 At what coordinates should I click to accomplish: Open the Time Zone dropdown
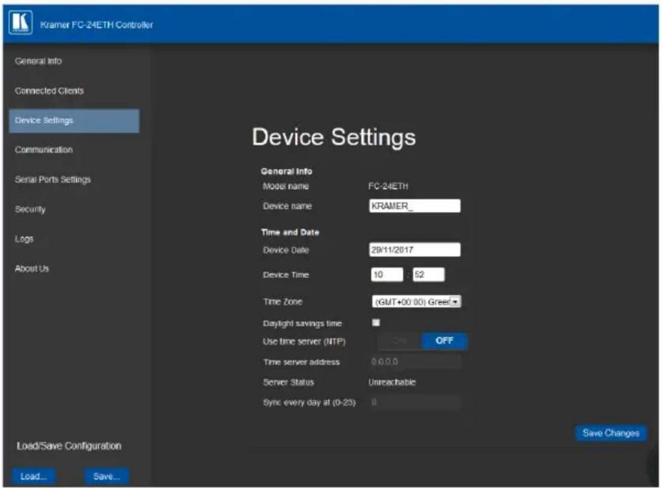point(416,301)
